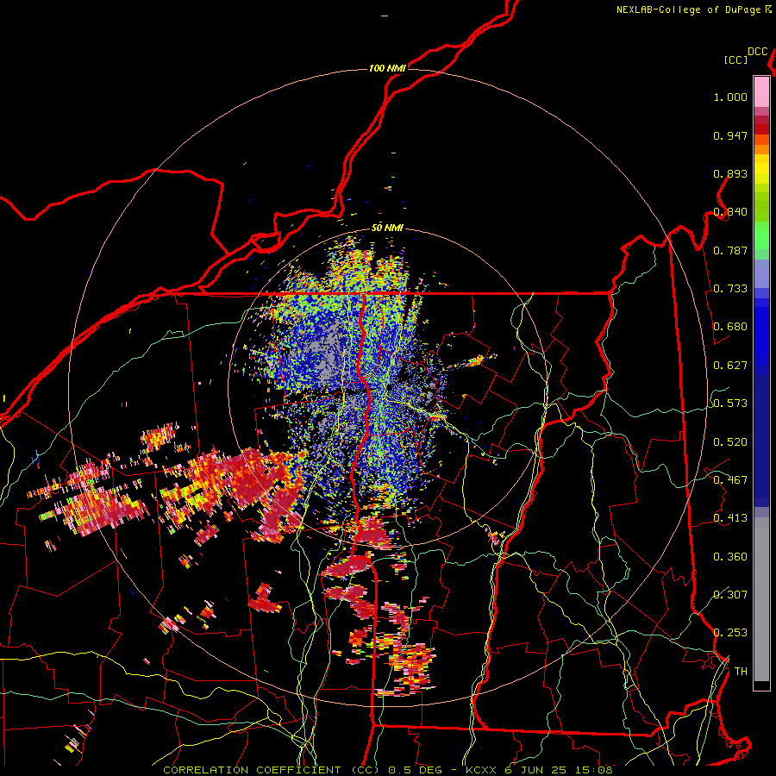Viewport: 776px width, 776px height.
Task: Click the 100 NMI range ring label
Action: (387, 68)
